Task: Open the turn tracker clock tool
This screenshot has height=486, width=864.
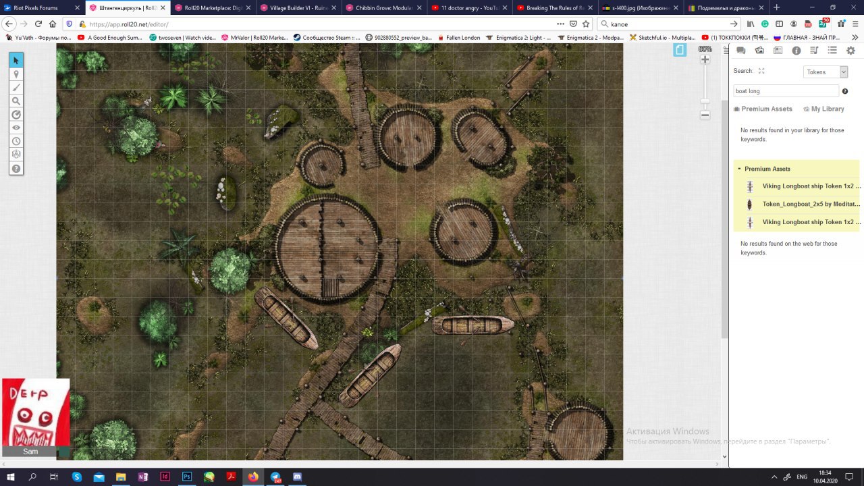Action: pos(16,141)
